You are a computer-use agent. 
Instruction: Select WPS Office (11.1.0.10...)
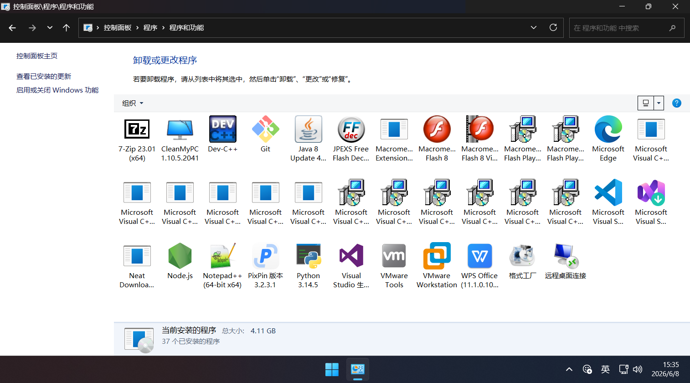[480, 265]
